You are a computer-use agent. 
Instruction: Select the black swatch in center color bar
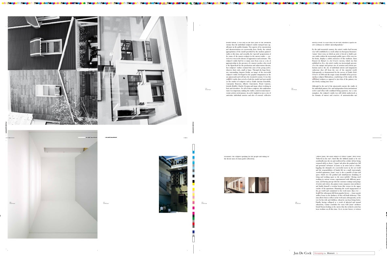[x=193, y=181]
